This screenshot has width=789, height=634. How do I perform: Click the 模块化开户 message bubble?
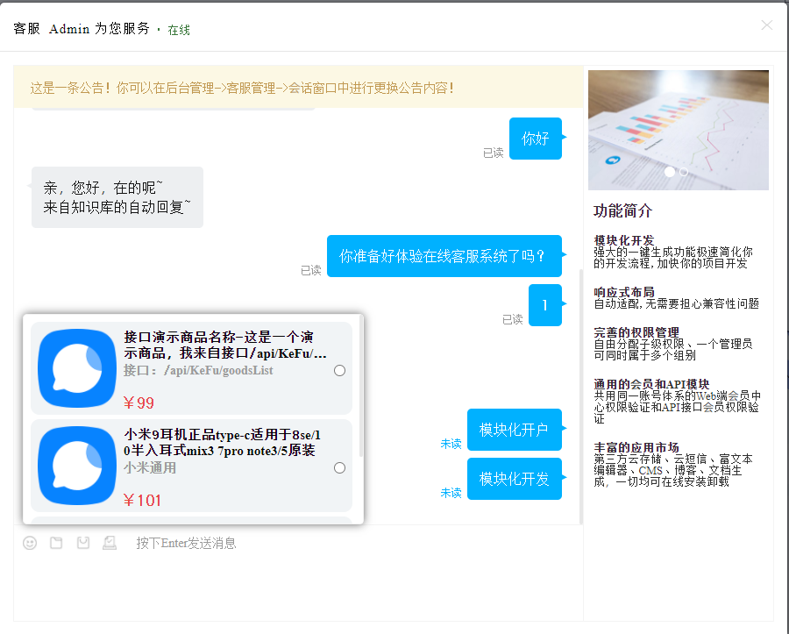click(x=514, y=430)
